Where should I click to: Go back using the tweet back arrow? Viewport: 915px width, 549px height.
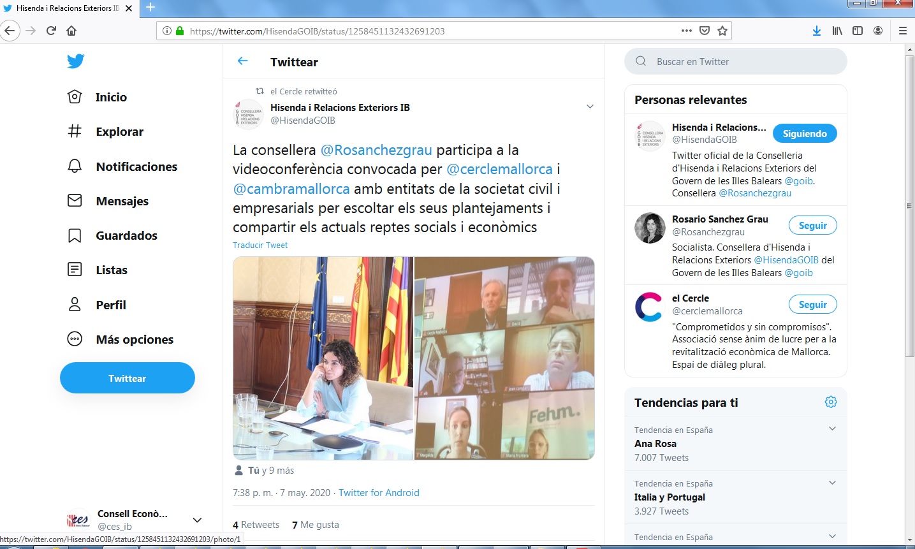[x=242, y=61]
